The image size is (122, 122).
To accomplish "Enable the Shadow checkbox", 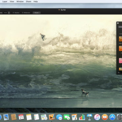I will 13,13.
